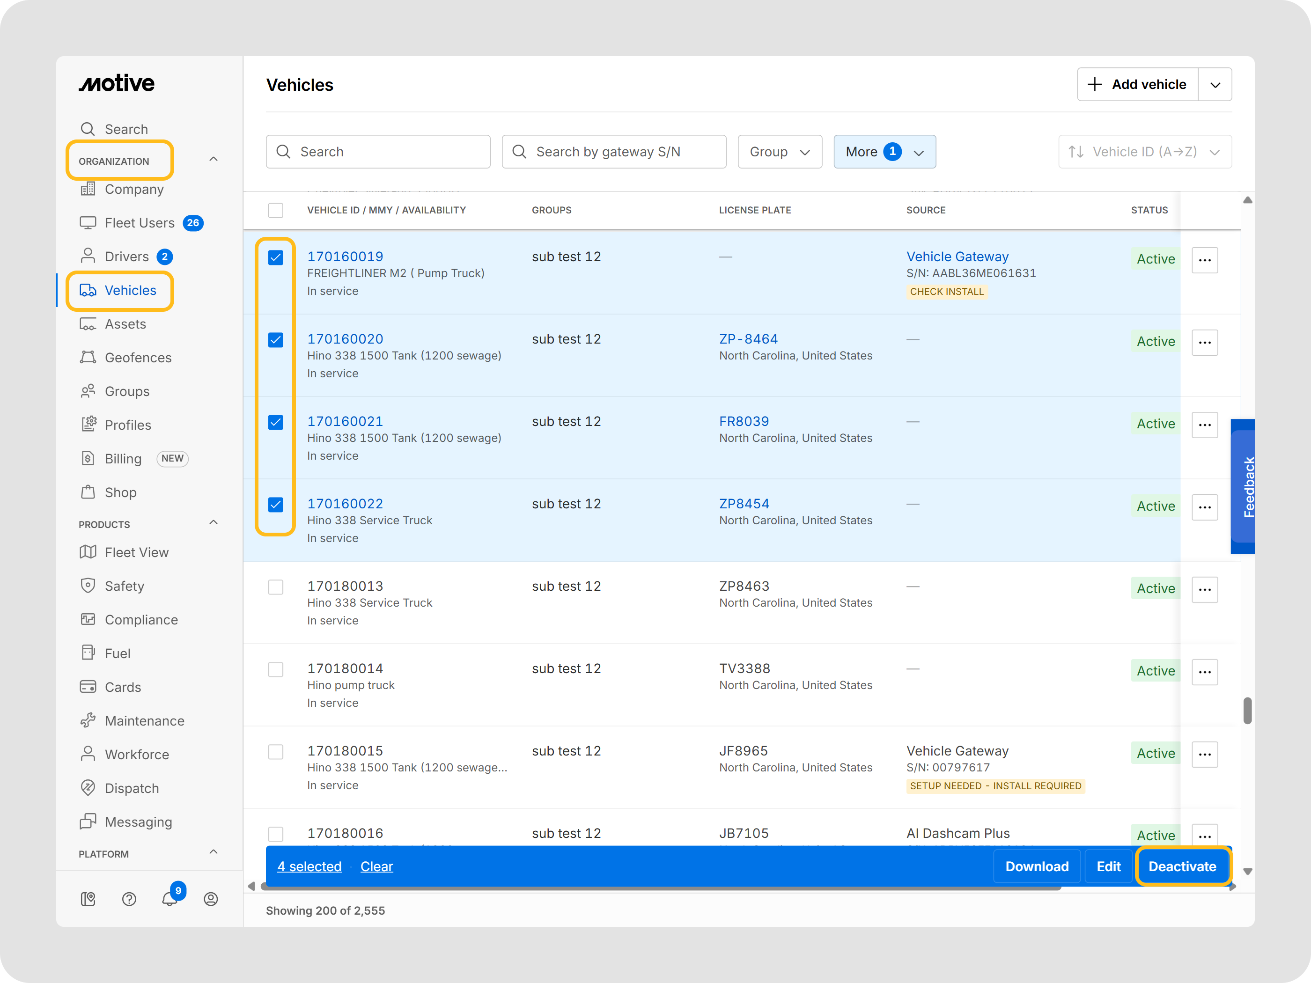Screen dimensions: 1311x983
Task: Go to Drivers in sidebar
Action: click(x=126, y=257)
